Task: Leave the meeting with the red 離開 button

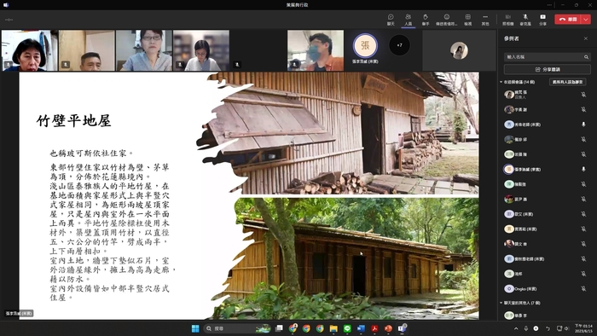Action: 568,19
